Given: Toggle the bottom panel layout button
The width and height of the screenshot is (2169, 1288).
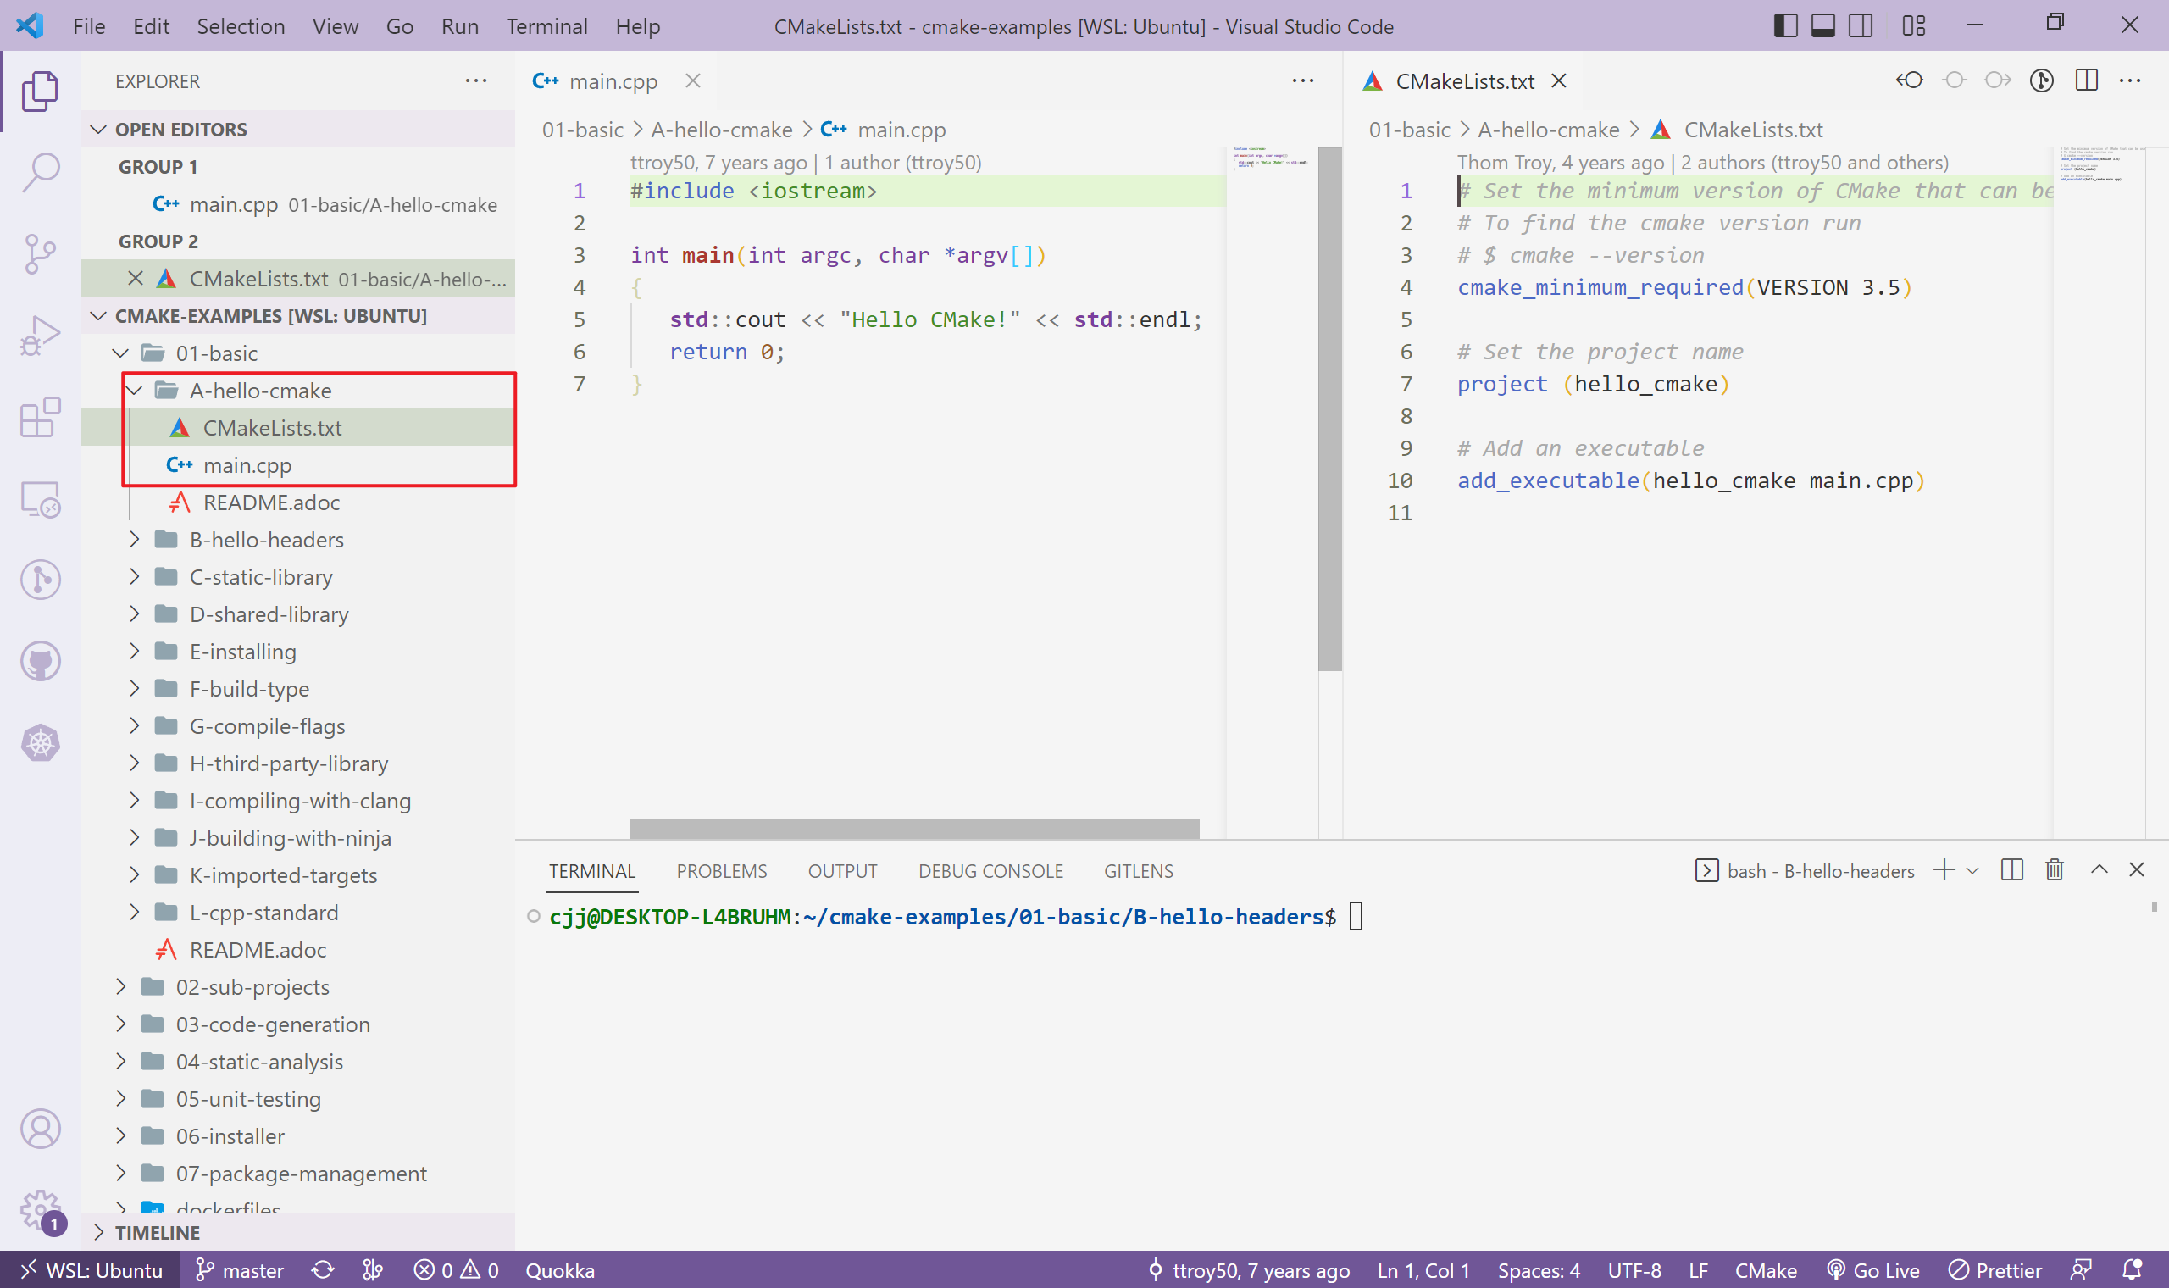Looking at the screenshot, I should (1822, 26).
